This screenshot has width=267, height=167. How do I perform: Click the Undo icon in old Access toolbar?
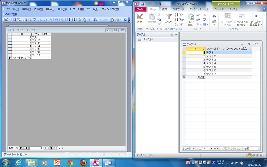56,20
